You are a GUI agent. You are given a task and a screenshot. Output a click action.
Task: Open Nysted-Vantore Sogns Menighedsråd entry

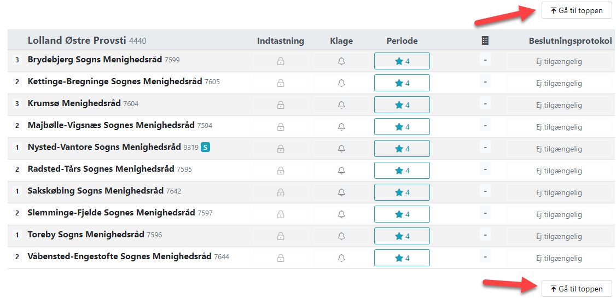(104, 147)
